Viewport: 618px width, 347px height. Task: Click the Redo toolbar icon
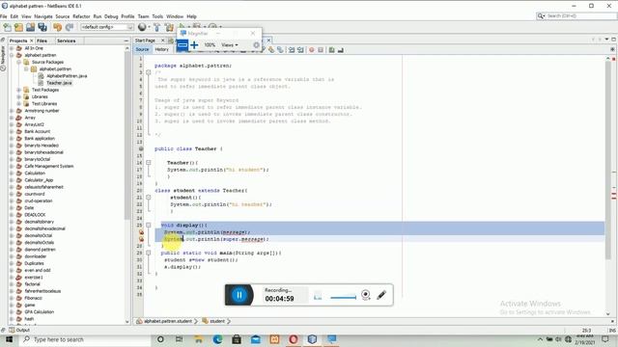pyautogui.click(x=70, y=27)
